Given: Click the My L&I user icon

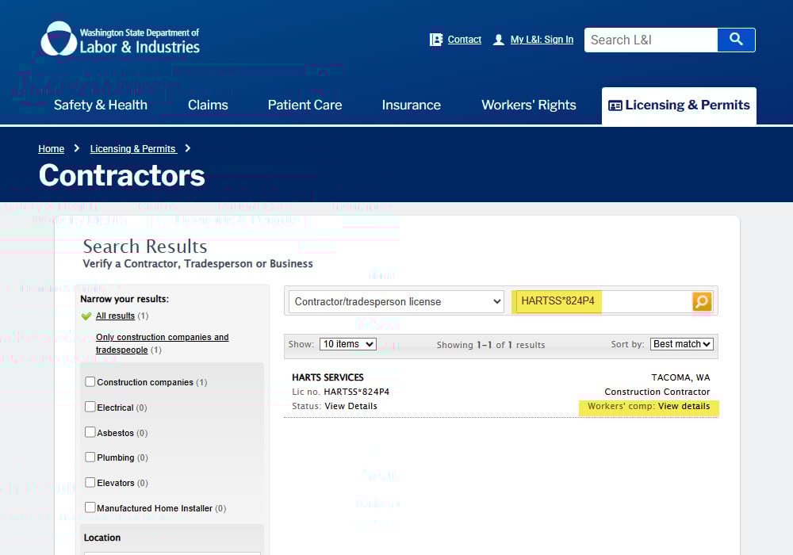Looking at the screenshot, I should click(499, 40).
